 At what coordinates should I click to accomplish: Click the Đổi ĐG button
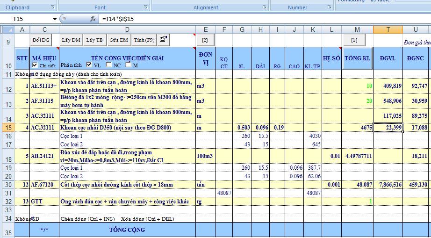(x=41, y=40)
